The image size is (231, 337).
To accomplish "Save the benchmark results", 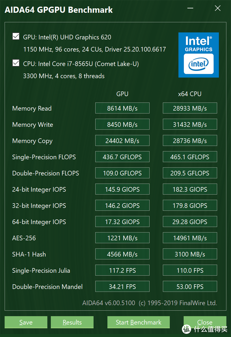I will [26, 322].
